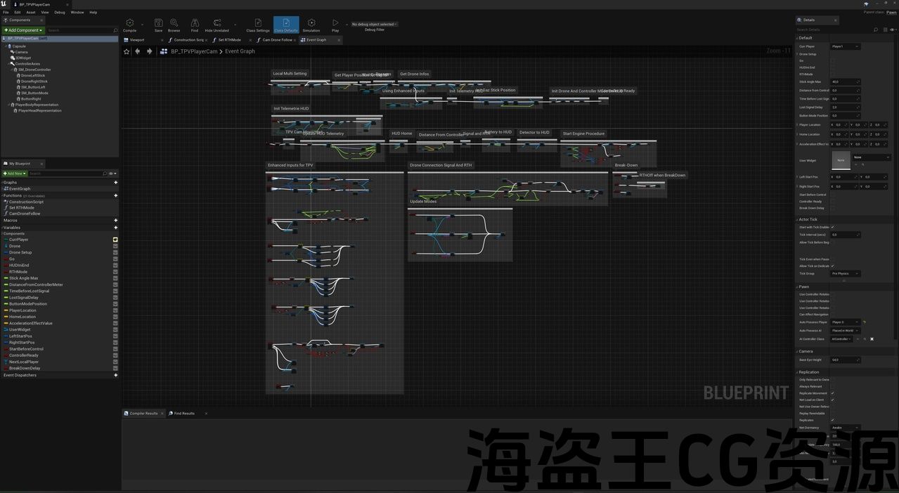Enable the RTHMode checkbox in Details
This screenshot has height=493, width=899.
(833, 74)
